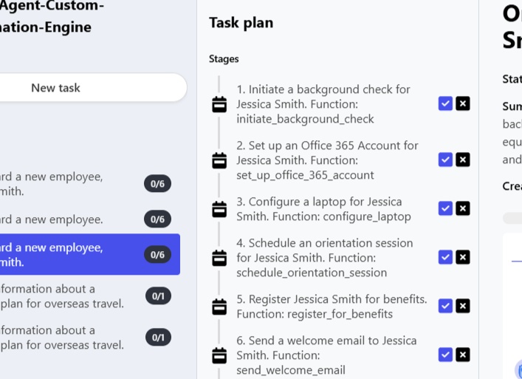The image size is (522, 379).
Task: Approve the Office 365 Account stage
Action: click(445, 160)
